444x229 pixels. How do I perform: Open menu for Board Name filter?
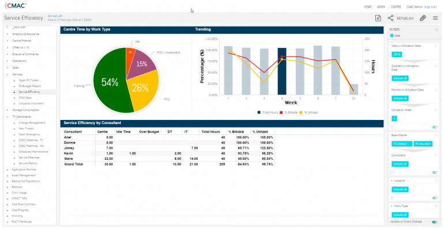(437, 135)
